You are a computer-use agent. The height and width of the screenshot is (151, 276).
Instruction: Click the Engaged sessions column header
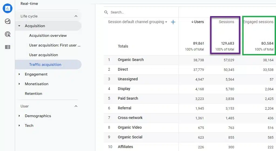(258, 22)
